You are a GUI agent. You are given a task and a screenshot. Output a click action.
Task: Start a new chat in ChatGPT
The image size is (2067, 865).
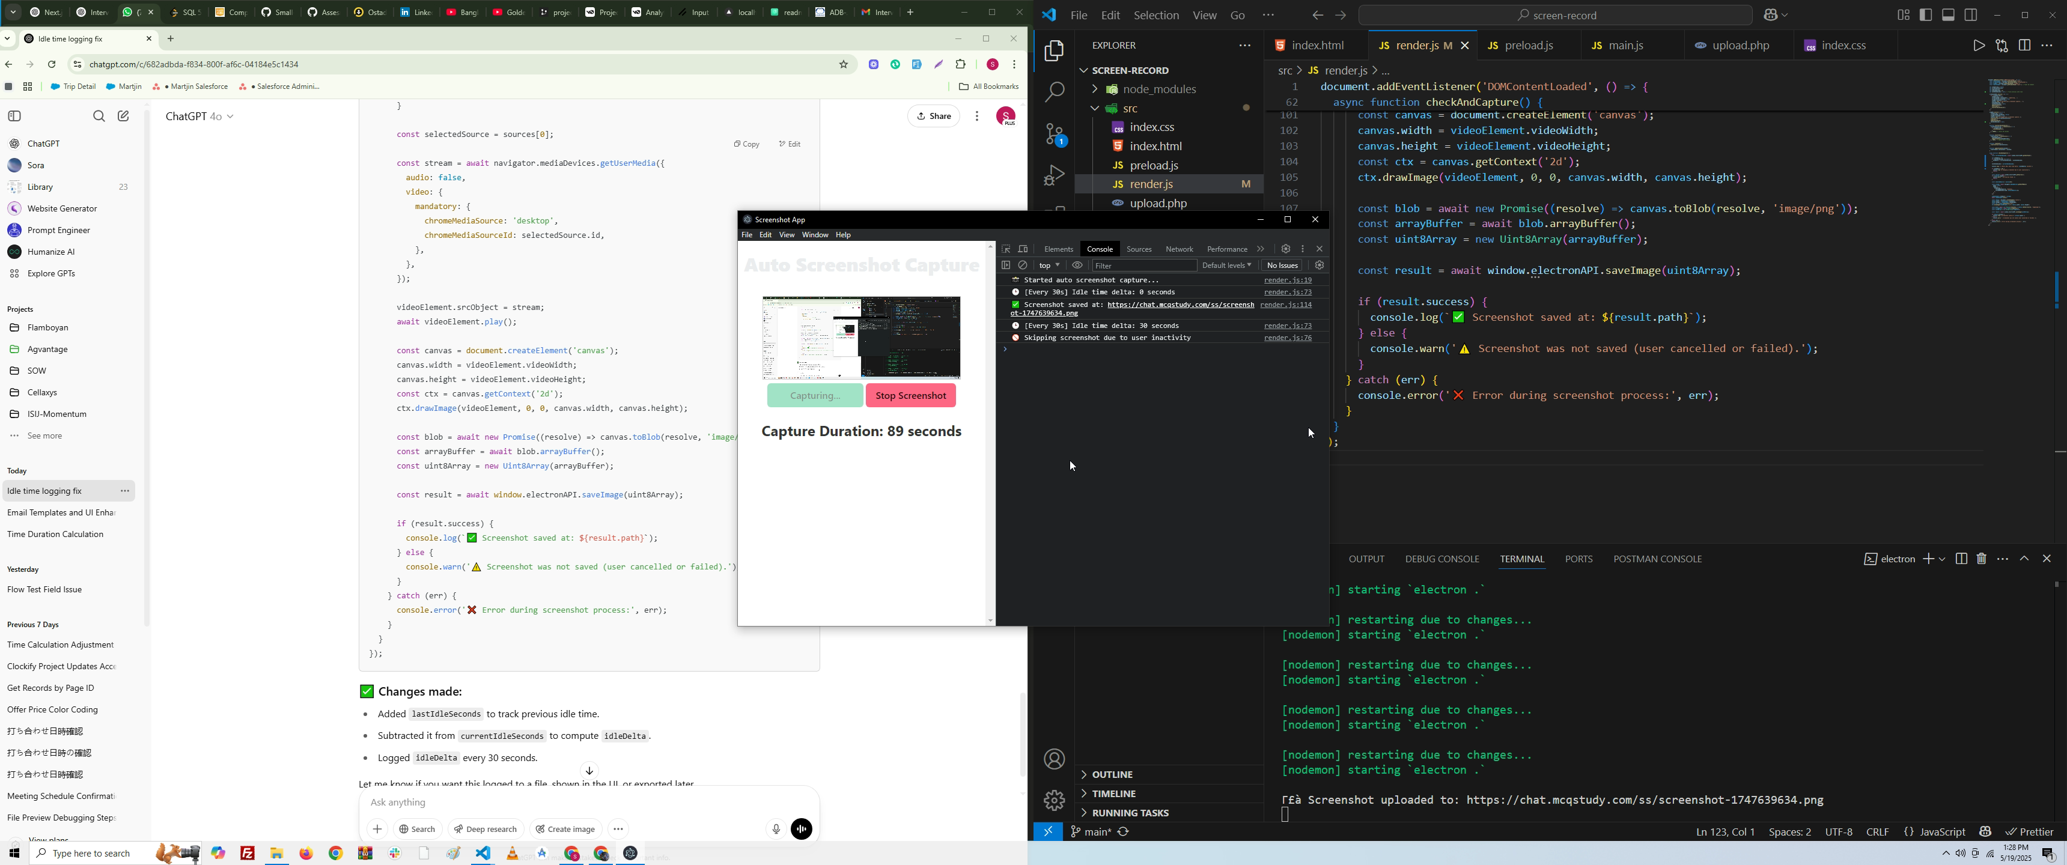pos(124,117)
